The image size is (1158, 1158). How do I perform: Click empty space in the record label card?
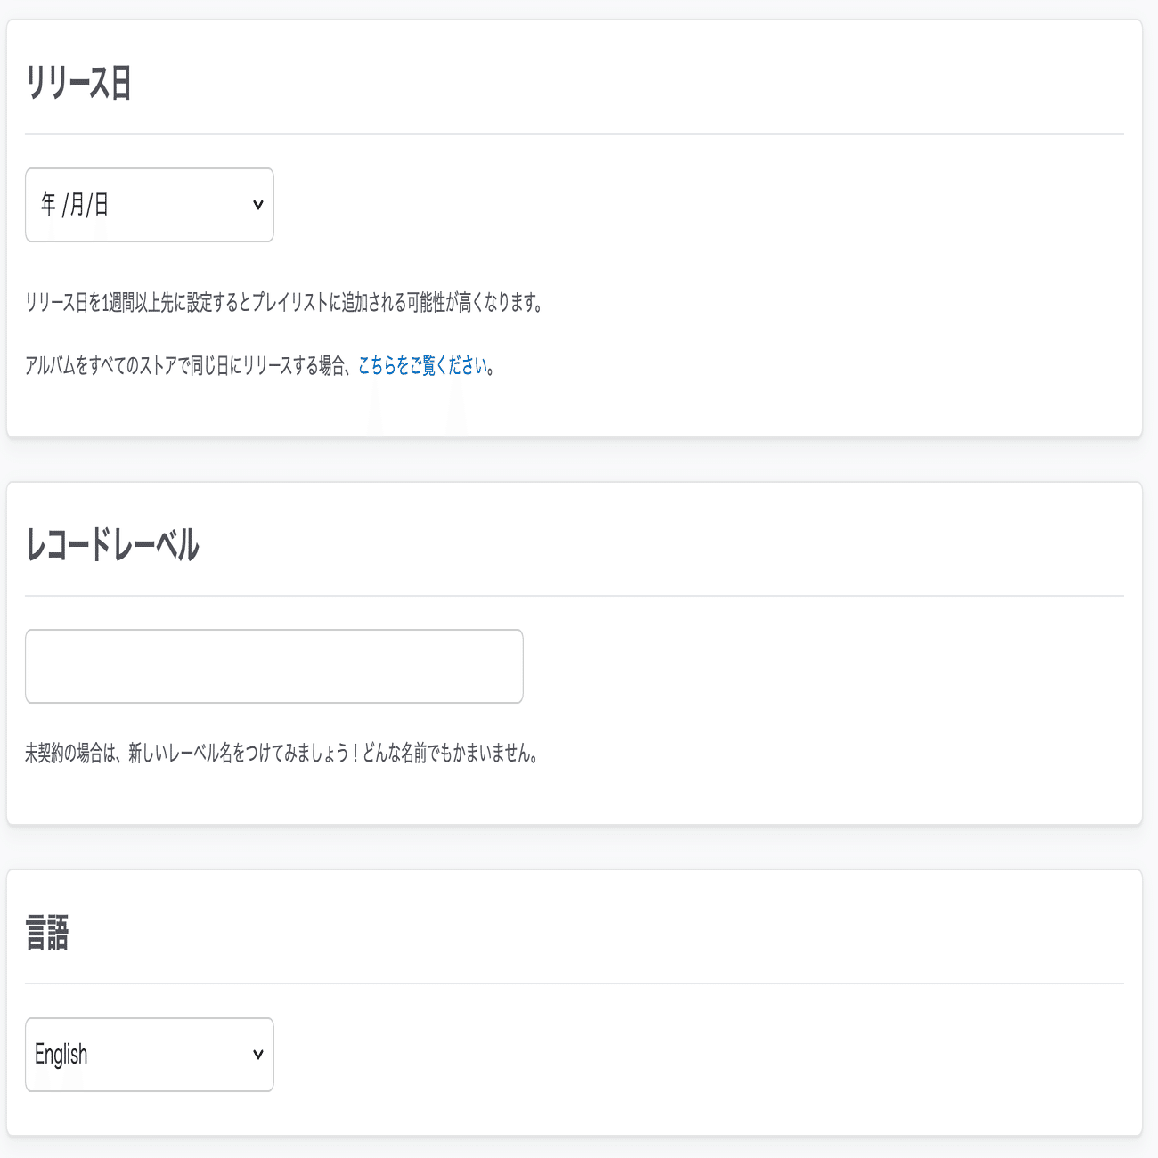[802, 677]
